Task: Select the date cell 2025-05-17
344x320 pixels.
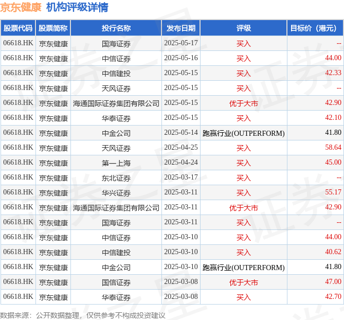Action: pos(181,43)
